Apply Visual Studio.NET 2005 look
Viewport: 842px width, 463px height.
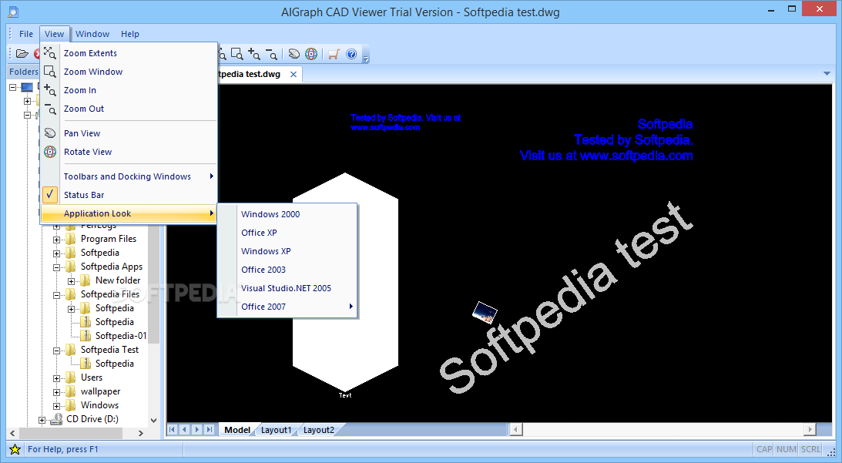click(287, 288)
